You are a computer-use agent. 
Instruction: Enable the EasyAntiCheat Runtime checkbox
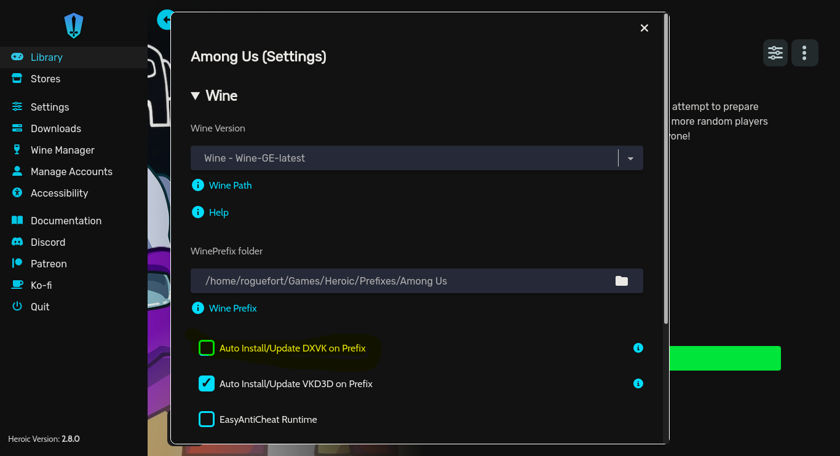click(x=207, y=419)
